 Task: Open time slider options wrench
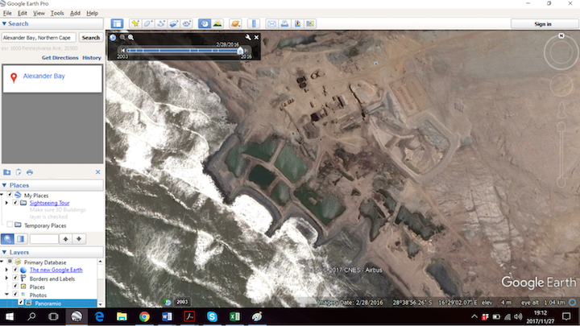[x=248, y=37]
